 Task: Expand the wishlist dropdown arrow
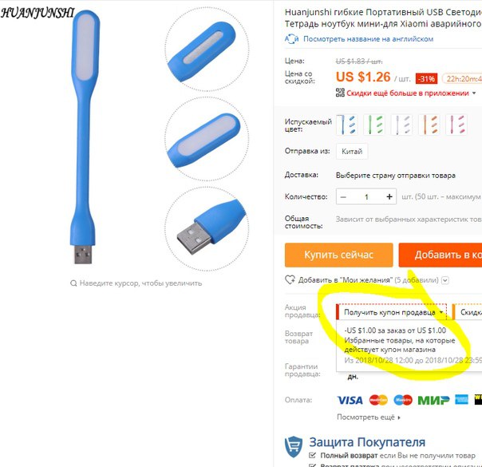[445, 280]
